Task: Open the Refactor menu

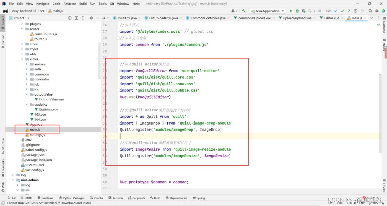Action: click(x=69, y=4)
